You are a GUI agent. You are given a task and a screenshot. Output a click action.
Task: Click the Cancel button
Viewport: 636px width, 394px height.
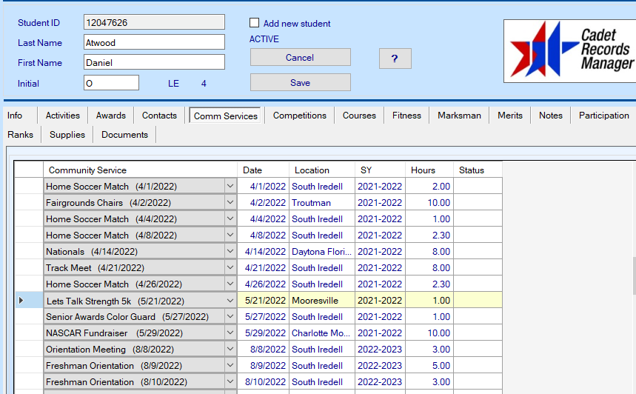point(300,58)
